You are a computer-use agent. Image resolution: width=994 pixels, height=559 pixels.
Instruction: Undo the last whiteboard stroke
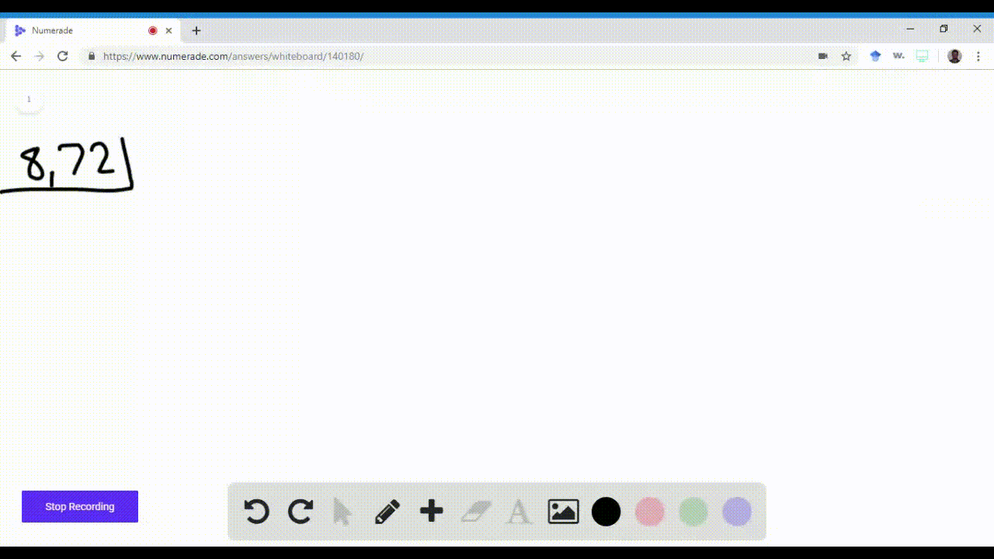pos(256,512)
